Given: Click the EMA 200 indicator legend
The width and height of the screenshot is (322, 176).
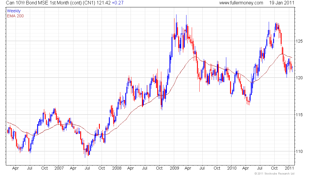Looking at the screenshot, I should click(15, 16).
